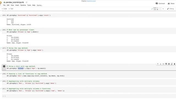Click the comment '# Aggregating with multiple columns'
This screenshot has width=176, height=99.
[23, 81]
